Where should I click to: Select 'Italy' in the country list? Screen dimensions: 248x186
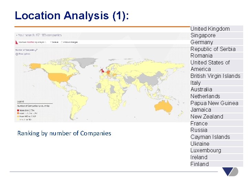(217, 83)
